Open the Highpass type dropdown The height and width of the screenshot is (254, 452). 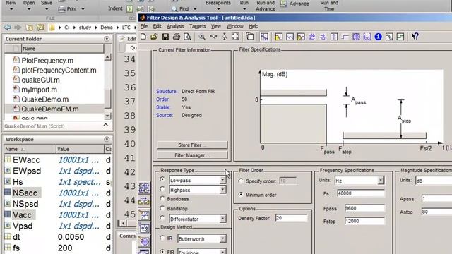pyautogui.click(x=222, y=190)
